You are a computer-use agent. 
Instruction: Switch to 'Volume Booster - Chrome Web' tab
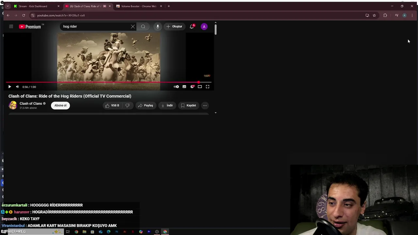(139, 6)
